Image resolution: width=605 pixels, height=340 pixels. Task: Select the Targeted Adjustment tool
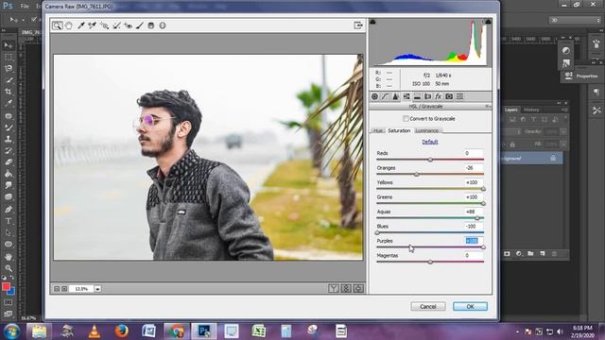(x=104, y=25)
